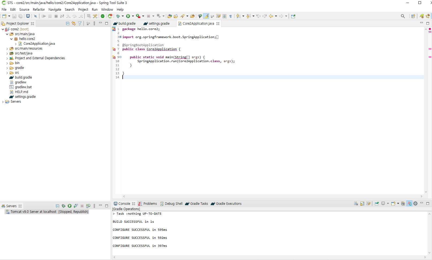Start the server with the green play icon in the Servers panel
The height and width of the screenshot is (260, 432).
pos(70,206)
